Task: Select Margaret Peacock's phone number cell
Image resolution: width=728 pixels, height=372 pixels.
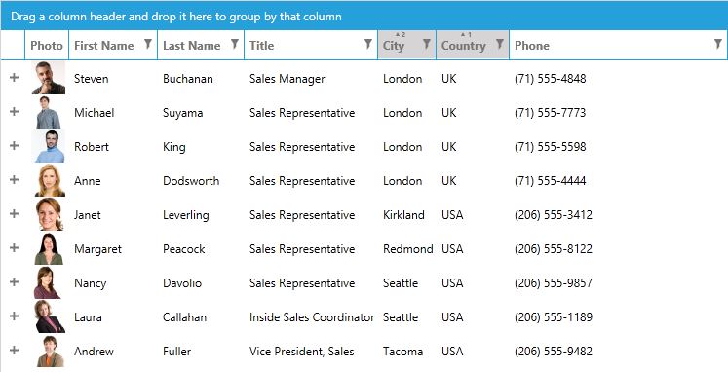Action: [x=554, y=249]
